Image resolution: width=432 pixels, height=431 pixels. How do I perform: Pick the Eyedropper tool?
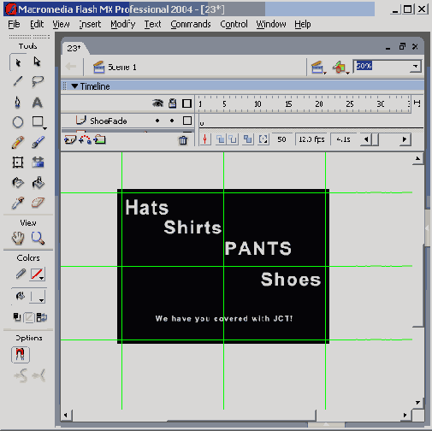(x=18, y=203)
